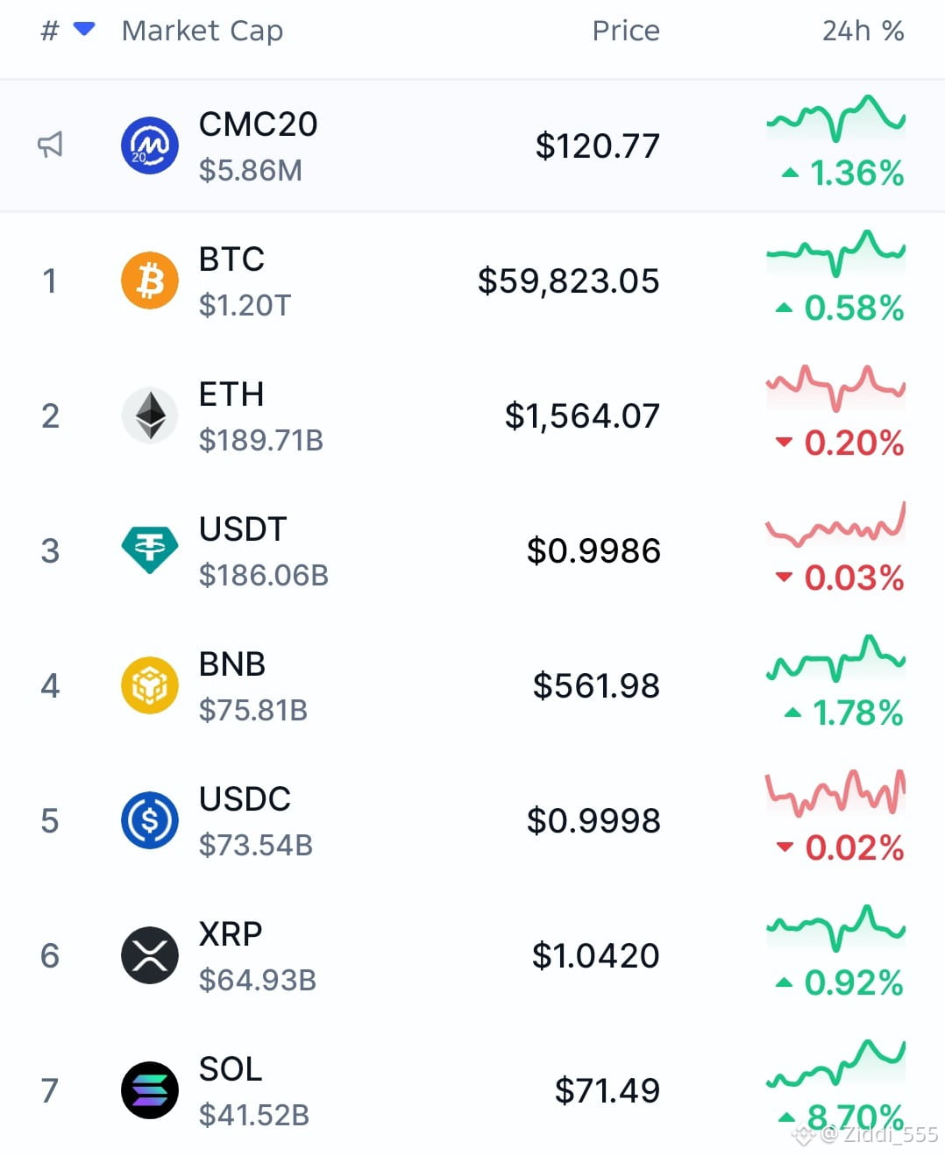
Task: Click the megaphone promoted-listing icon
Action: [50, 145]
